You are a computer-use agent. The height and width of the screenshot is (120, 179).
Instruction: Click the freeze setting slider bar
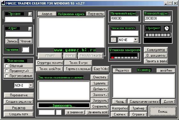pyautogui.click(x=124, y=56)
